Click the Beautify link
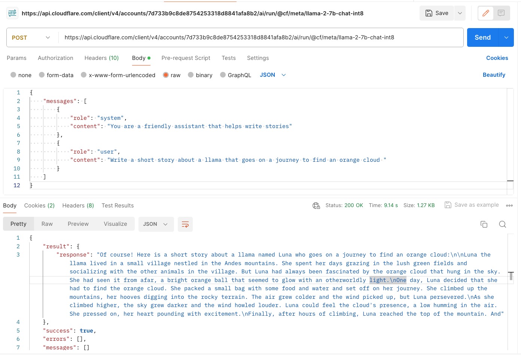This screenshot has height=355, width=521. pos(494,75)
